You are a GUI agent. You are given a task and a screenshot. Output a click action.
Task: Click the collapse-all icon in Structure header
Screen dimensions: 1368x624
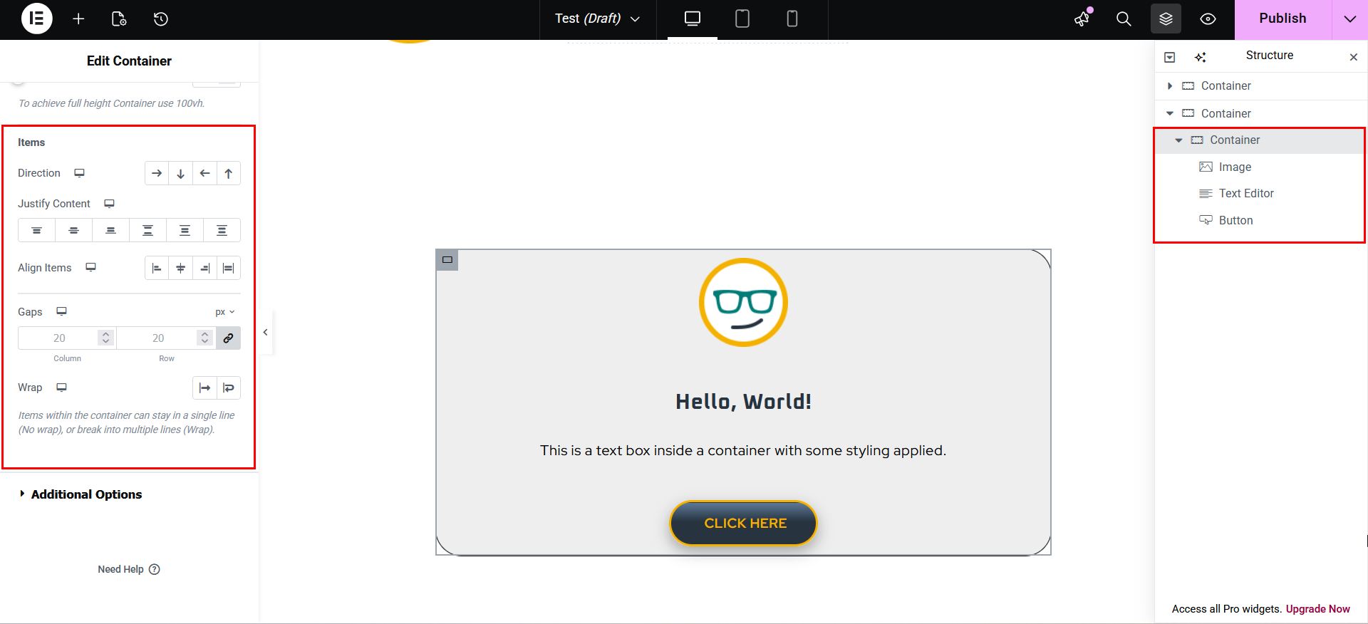pyautogui.click(x=1169, y=57)
